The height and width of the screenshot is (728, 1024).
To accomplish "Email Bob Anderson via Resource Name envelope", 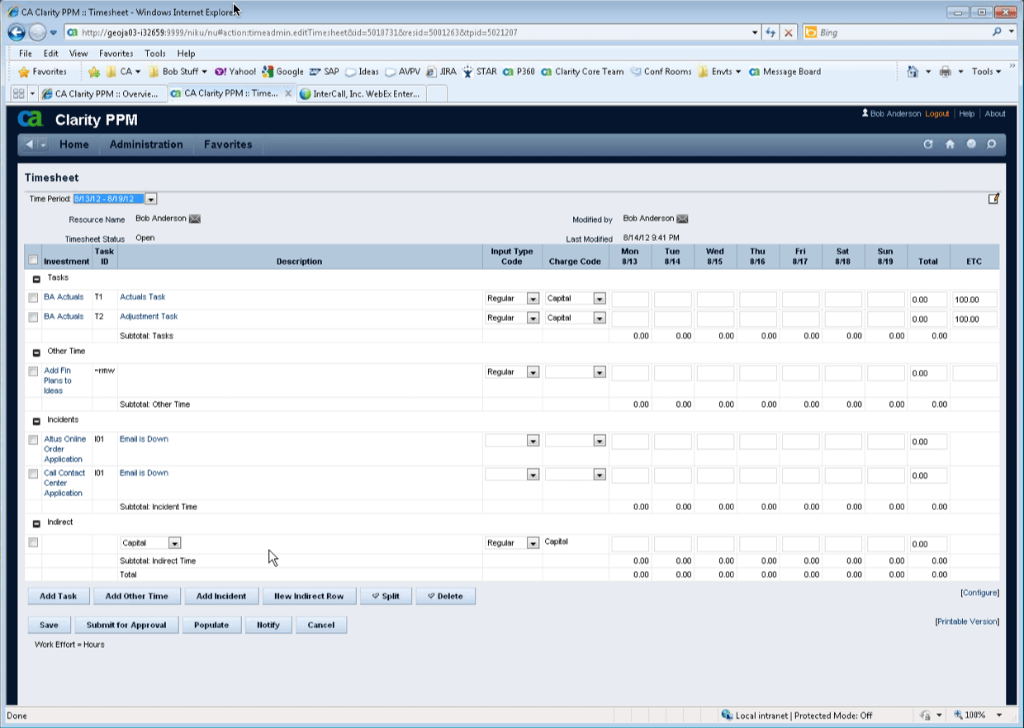I will click(195, 219).
